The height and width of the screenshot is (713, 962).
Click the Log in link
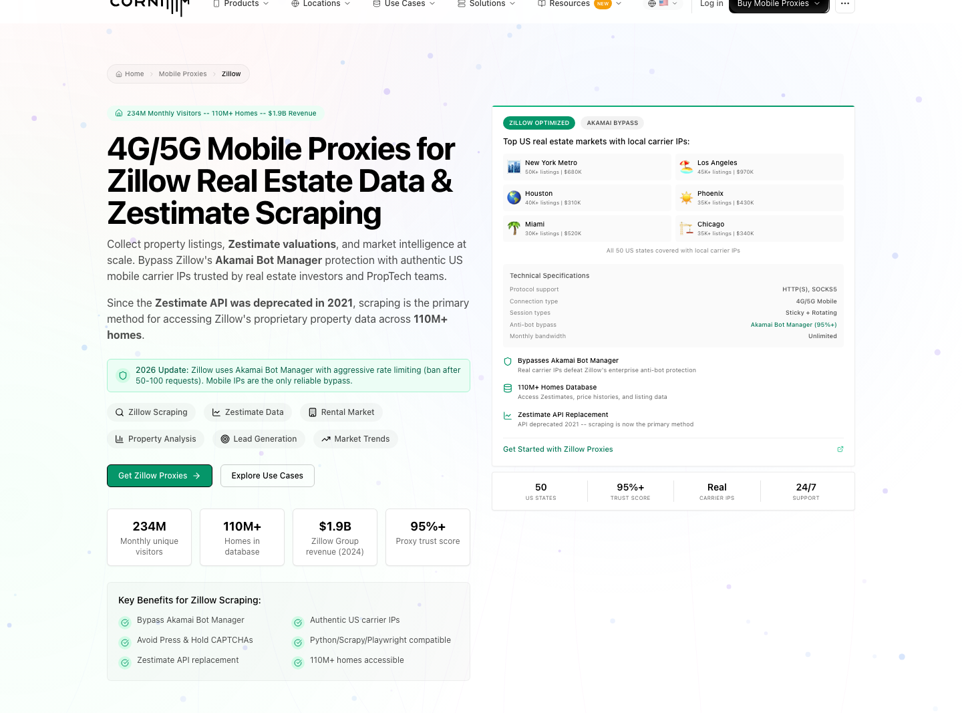[711, 3]
